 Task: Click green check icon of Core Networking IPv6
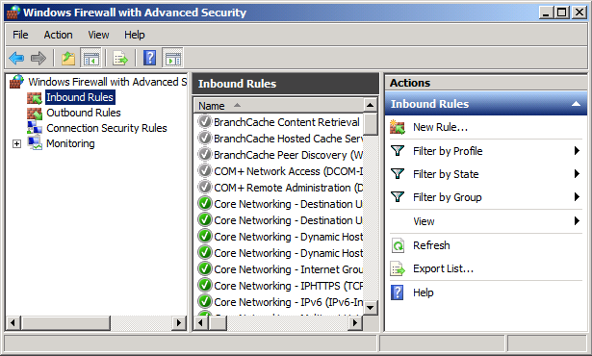205,301
